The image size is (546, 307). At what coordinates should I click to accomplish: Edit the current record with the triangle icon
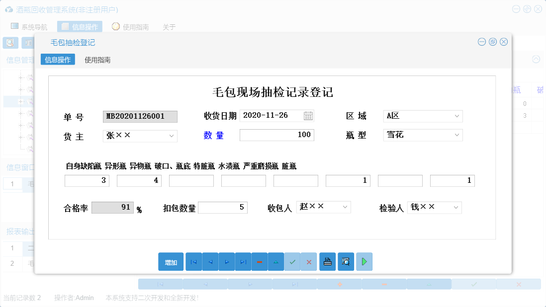click(x=276, y=262)
